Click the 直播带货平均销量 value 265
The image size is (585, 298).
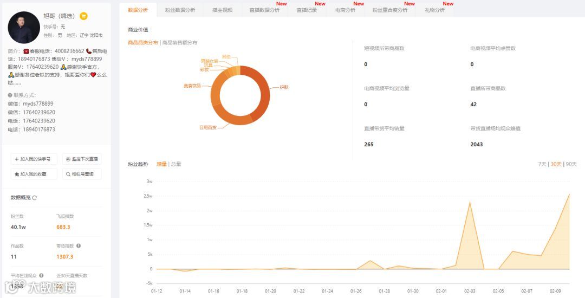(x=369, y=144)
